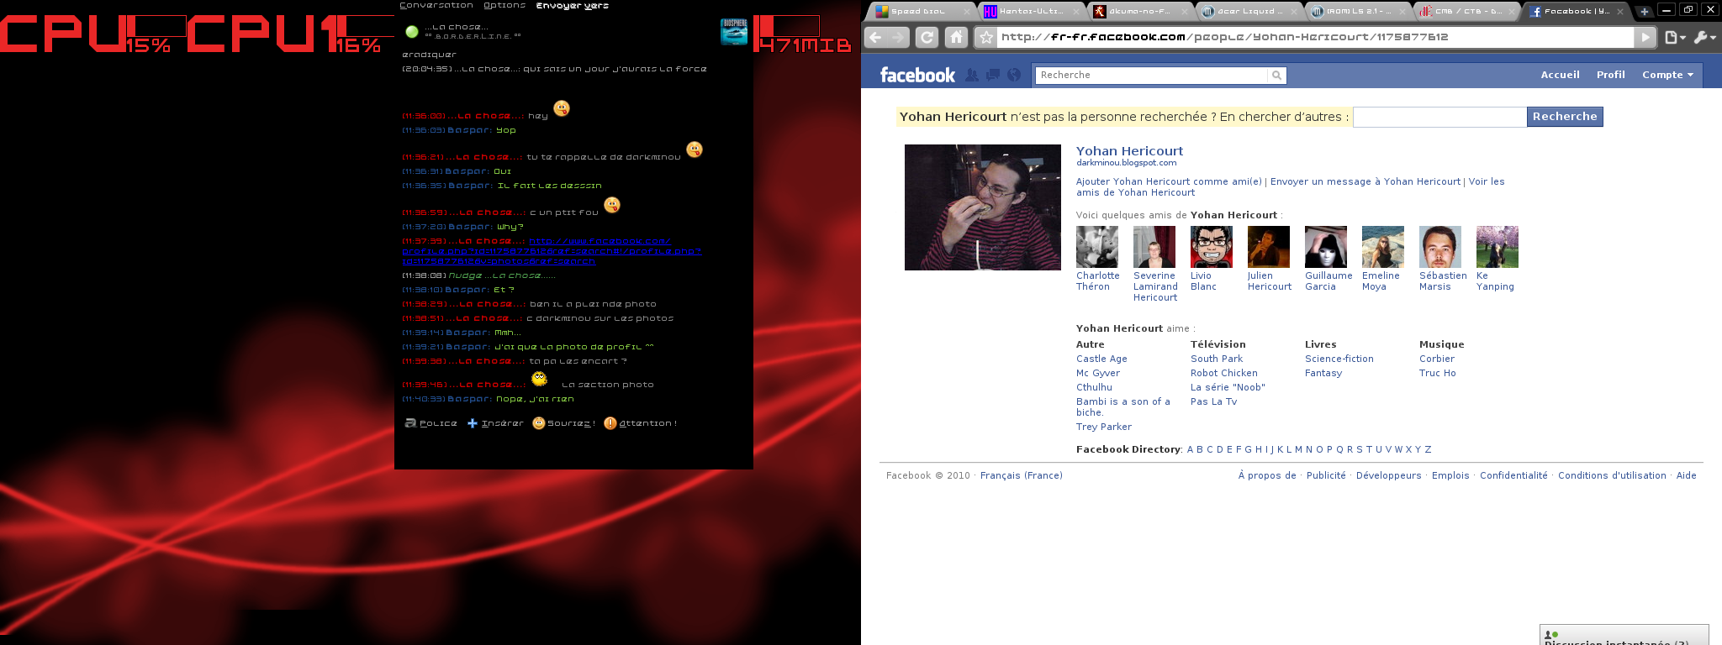Switch to the Speed Dial tab
1722x645 pixels.
(x=919, y=11)
